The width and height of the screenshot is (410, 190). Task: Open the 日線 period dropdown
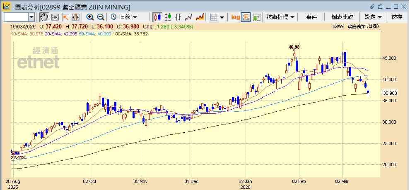(x=128, y=17)
